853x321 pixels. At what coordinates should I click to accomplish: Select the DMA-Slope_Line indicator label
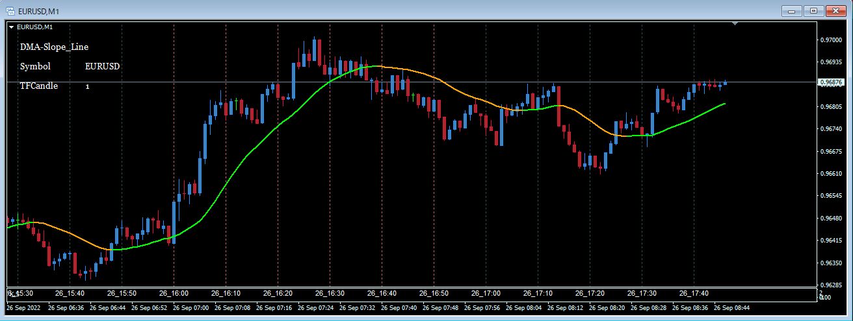click(x=54, y=47)
